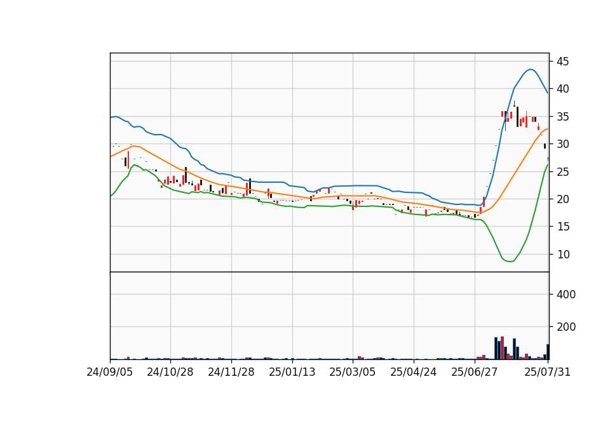Click the price axis value 30

pos(562,144)
